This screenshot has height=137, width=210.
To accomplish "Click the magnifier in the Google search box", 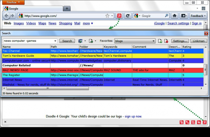I will pos(167,16).
